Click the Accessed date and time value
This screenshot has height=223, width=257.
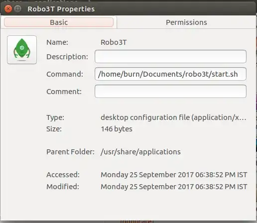point(174,175)
